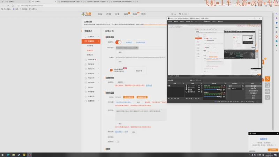The width and height of the screenshot is (279, 157).
Task: Open 文件 menu in OBS menu bar
Action: (170, 21)
